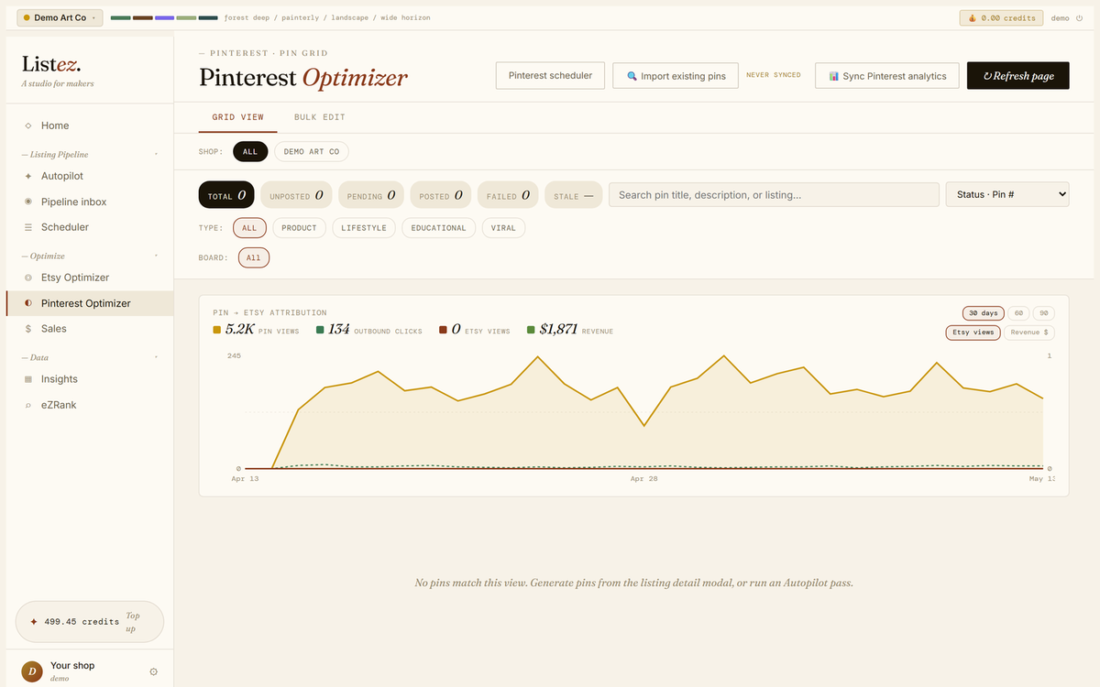This screenshot has height=687, width=1100.
Task: Click the brown palette swatch in header
Action: pyautogui.click(x=142, y=17)
